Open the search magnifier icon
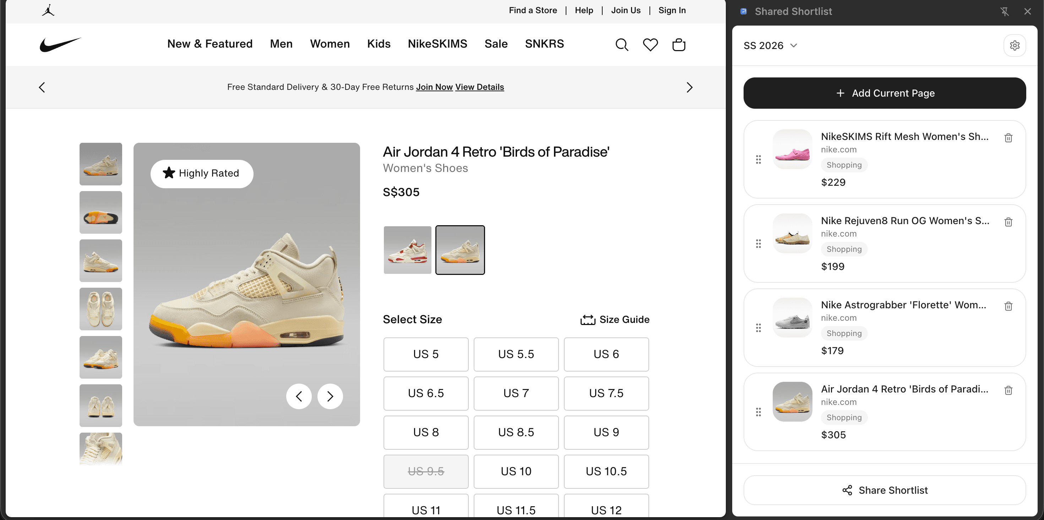 click(622, 45)
